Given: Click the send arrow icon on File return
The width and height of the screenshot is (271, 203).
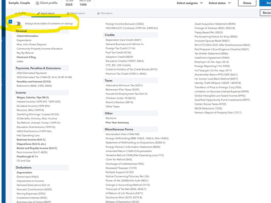Looking at the screenshot, I should [x=98, y=13].
